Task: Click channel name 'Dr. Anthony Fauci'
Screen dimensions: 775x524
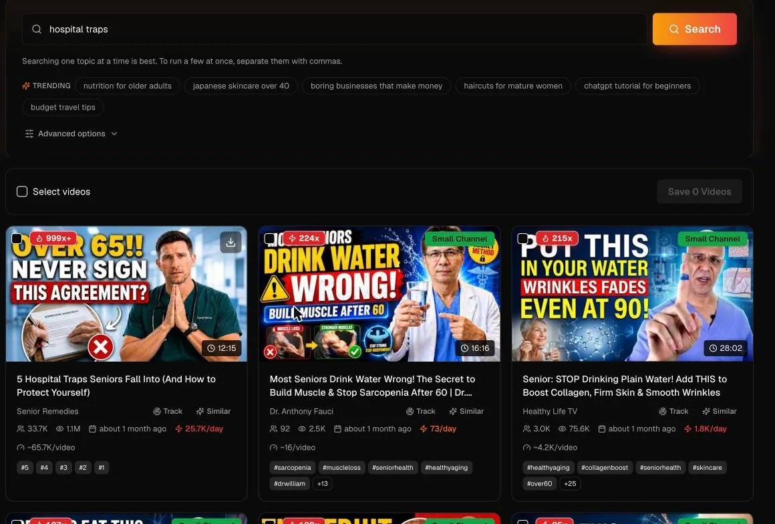Action: tap(301, 411)
